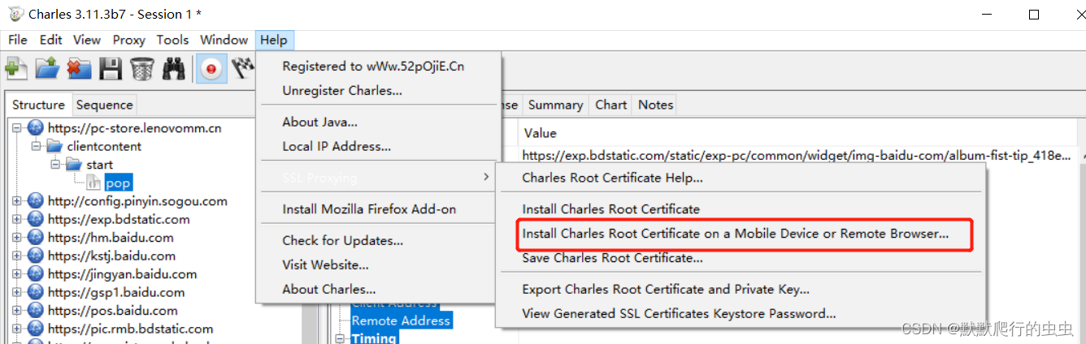The image size is (1086, 344).
Task: Collapse the start folder node
Action: tap(56, 165)
